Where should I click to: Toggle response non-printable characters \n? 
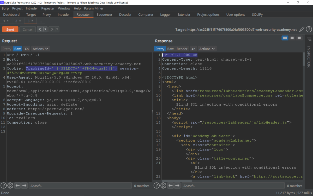pos(193,49)
